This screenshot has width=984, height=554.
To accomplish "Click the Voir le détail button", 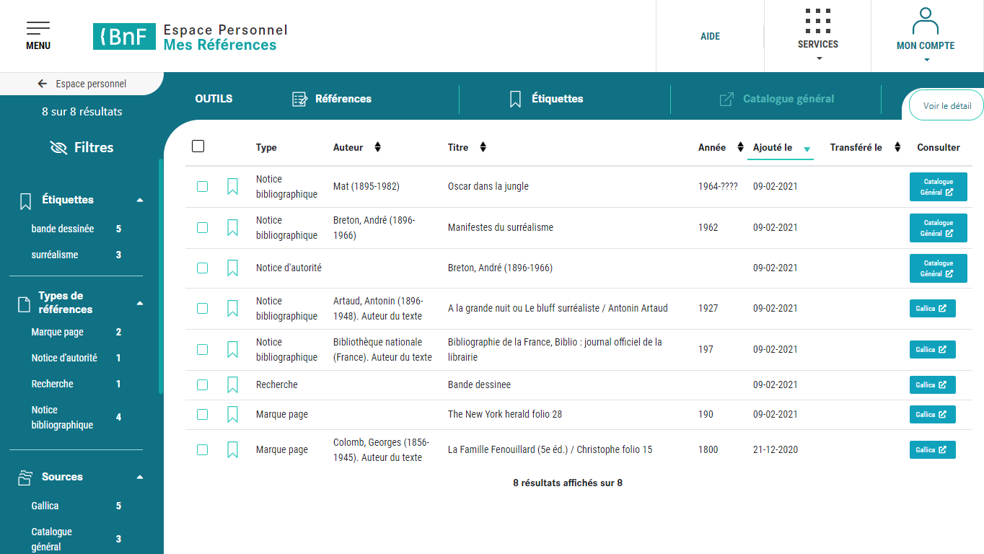I will tap(947, 105).
